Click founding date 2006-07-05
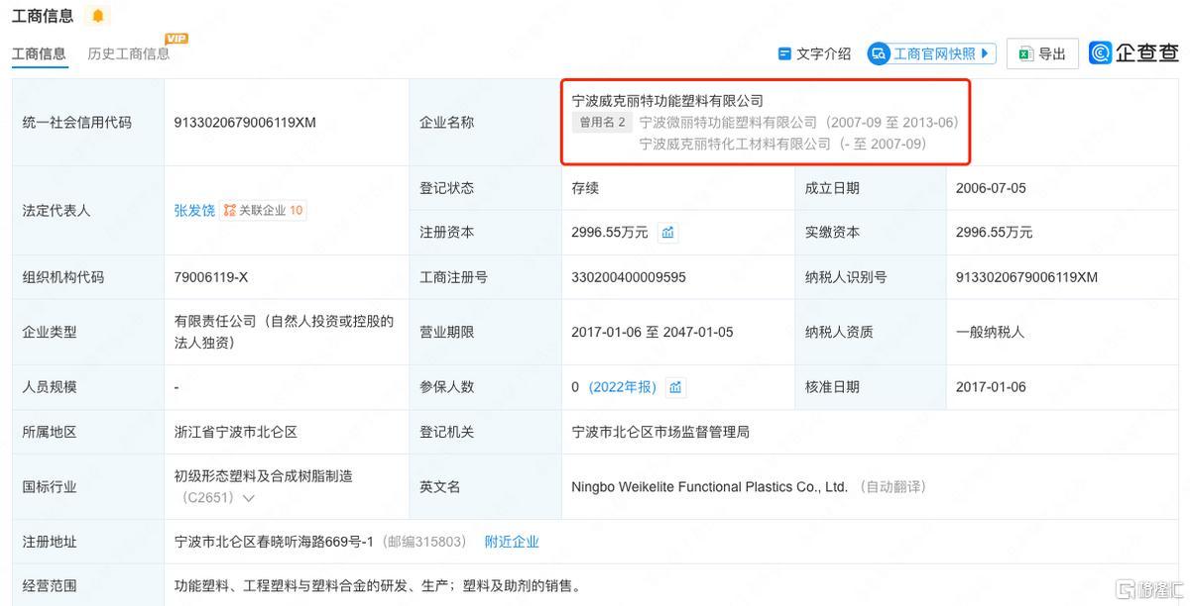Viewport: 1190px width, 606px height. 991,188
